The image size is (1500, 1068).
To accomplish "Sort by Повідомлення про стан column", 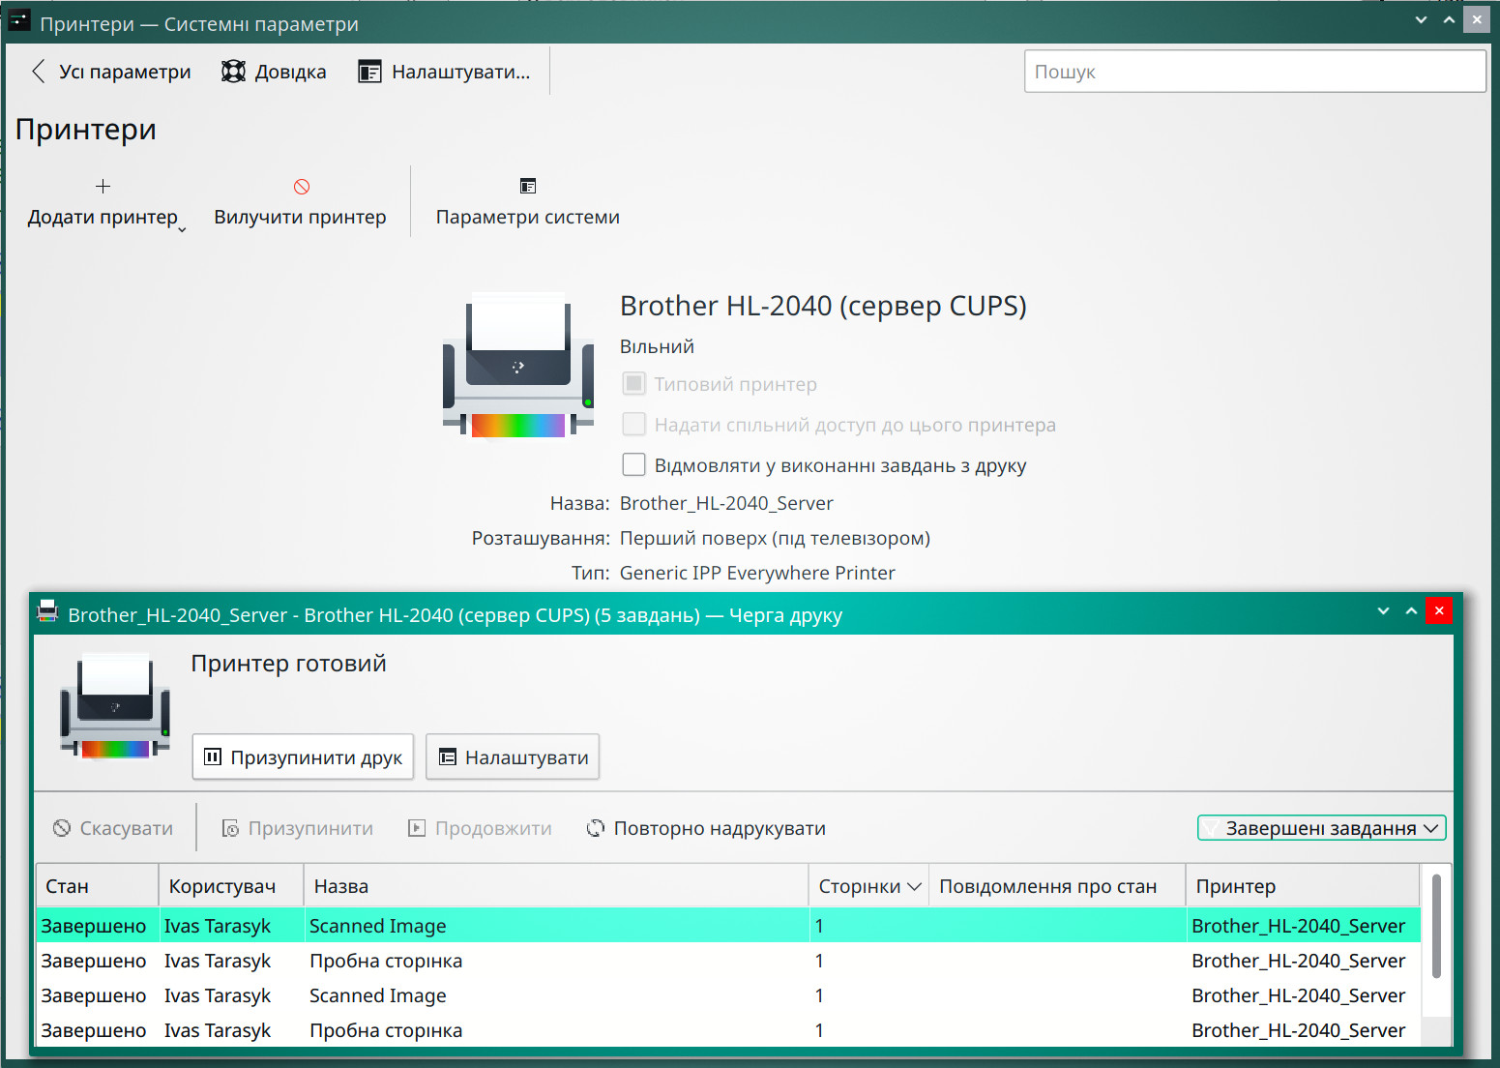I will click(1057, 886).
